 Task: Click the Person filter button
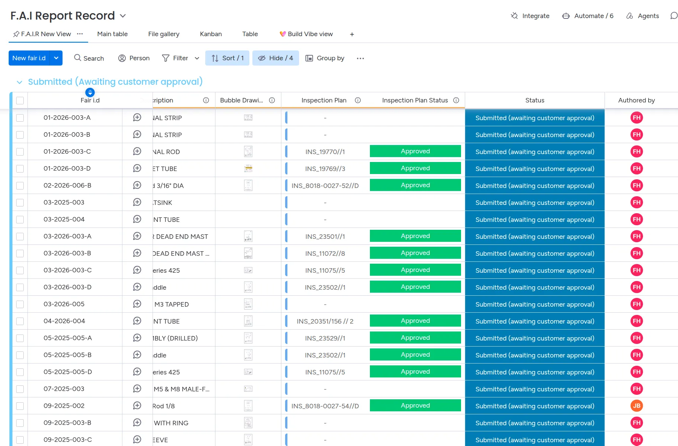click(134, 58)
